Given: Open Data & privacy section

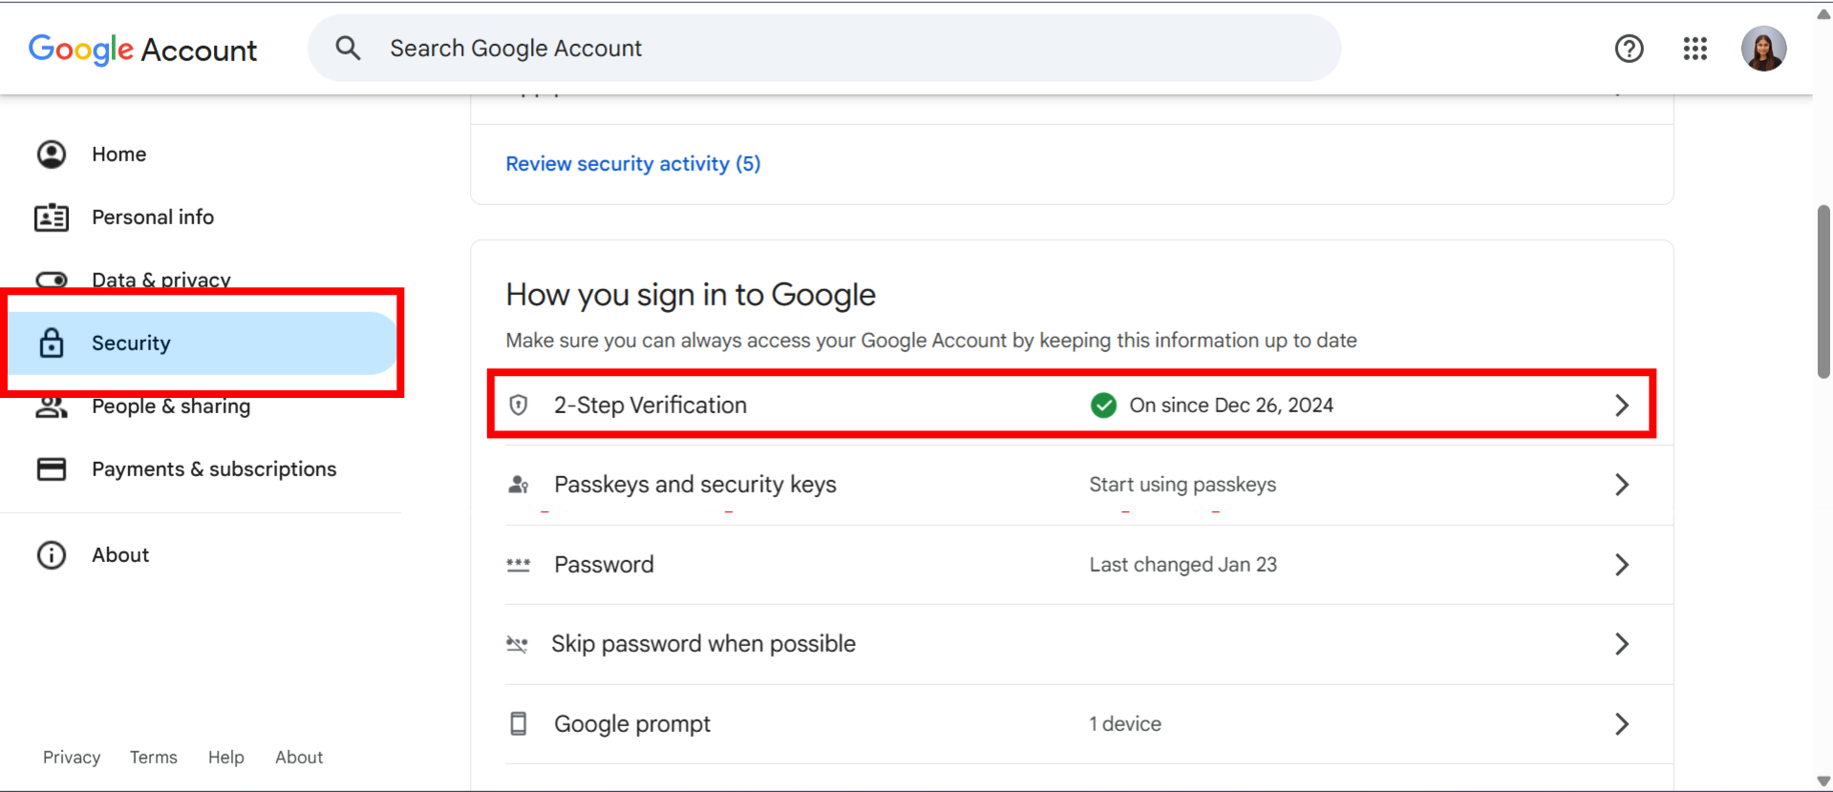Looking at the screenshot, I should tap(161, 279).
